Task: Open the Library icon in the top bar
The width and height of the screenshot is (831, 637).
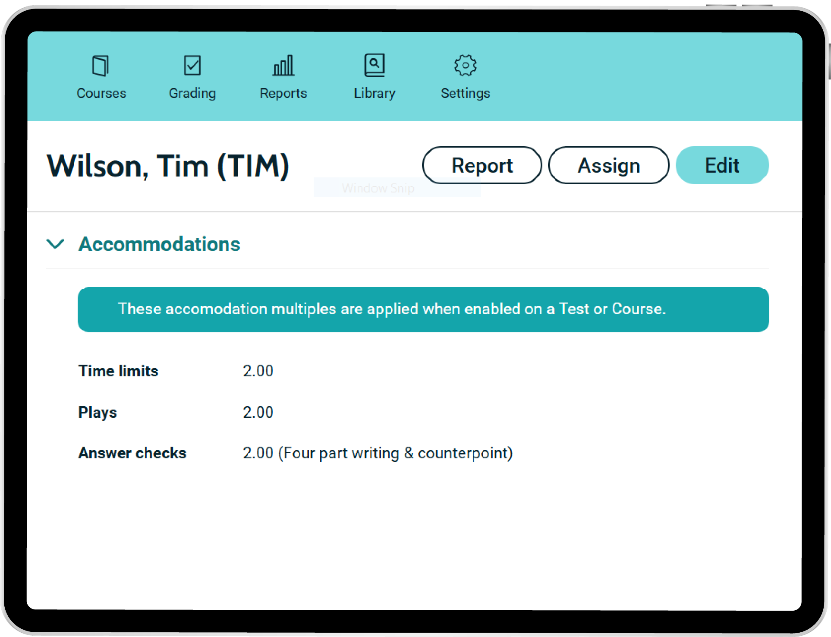Action: 375,65
